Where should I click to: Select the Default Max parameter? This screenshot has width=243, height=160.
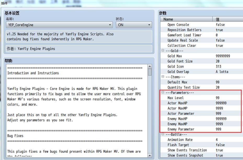point(202,82)
